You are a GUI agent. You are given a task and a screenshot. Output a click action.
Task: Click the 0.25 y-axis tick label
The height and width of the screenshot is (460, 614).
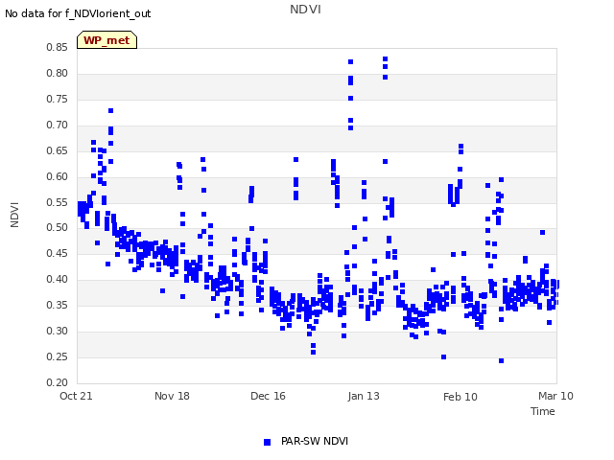pyautogui.click(x=58, y=356)
